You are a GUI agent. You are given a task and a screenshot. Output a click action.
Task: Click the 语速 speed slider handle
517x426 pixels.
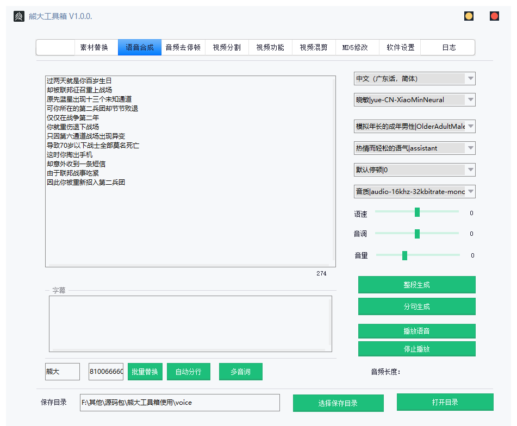pyautogui.click(x=417, y=212)
